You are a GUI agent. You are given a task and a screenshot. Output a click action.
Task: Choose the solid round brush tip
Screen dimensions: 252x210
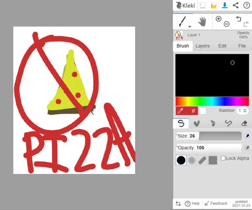(x=181, y=160)
